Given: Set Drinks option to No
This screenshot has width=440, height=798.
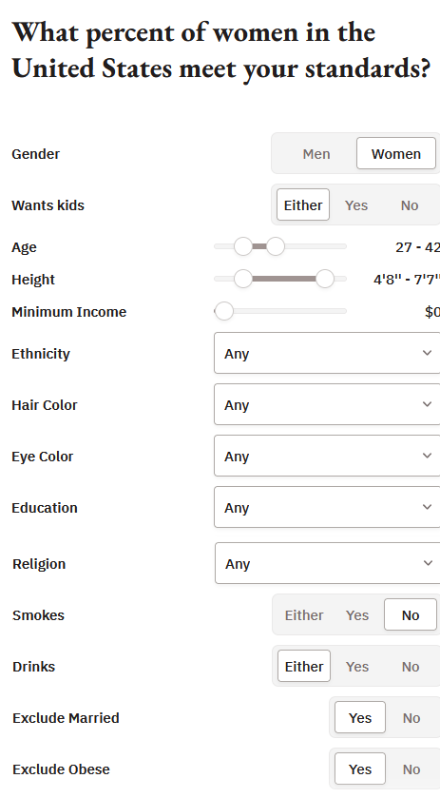Looking at the screenshot, I should pyautogui.click(x=411, y=667).
